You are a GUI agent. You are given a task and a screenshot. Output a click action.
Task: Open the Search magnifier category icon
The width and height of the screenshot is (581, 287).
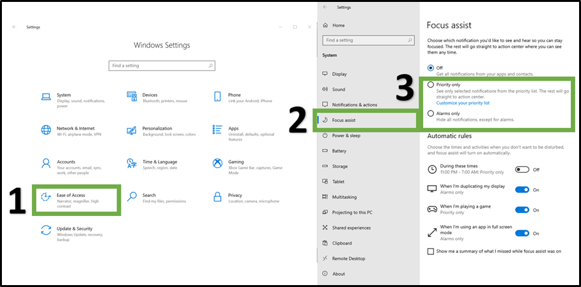coord(132,197)
